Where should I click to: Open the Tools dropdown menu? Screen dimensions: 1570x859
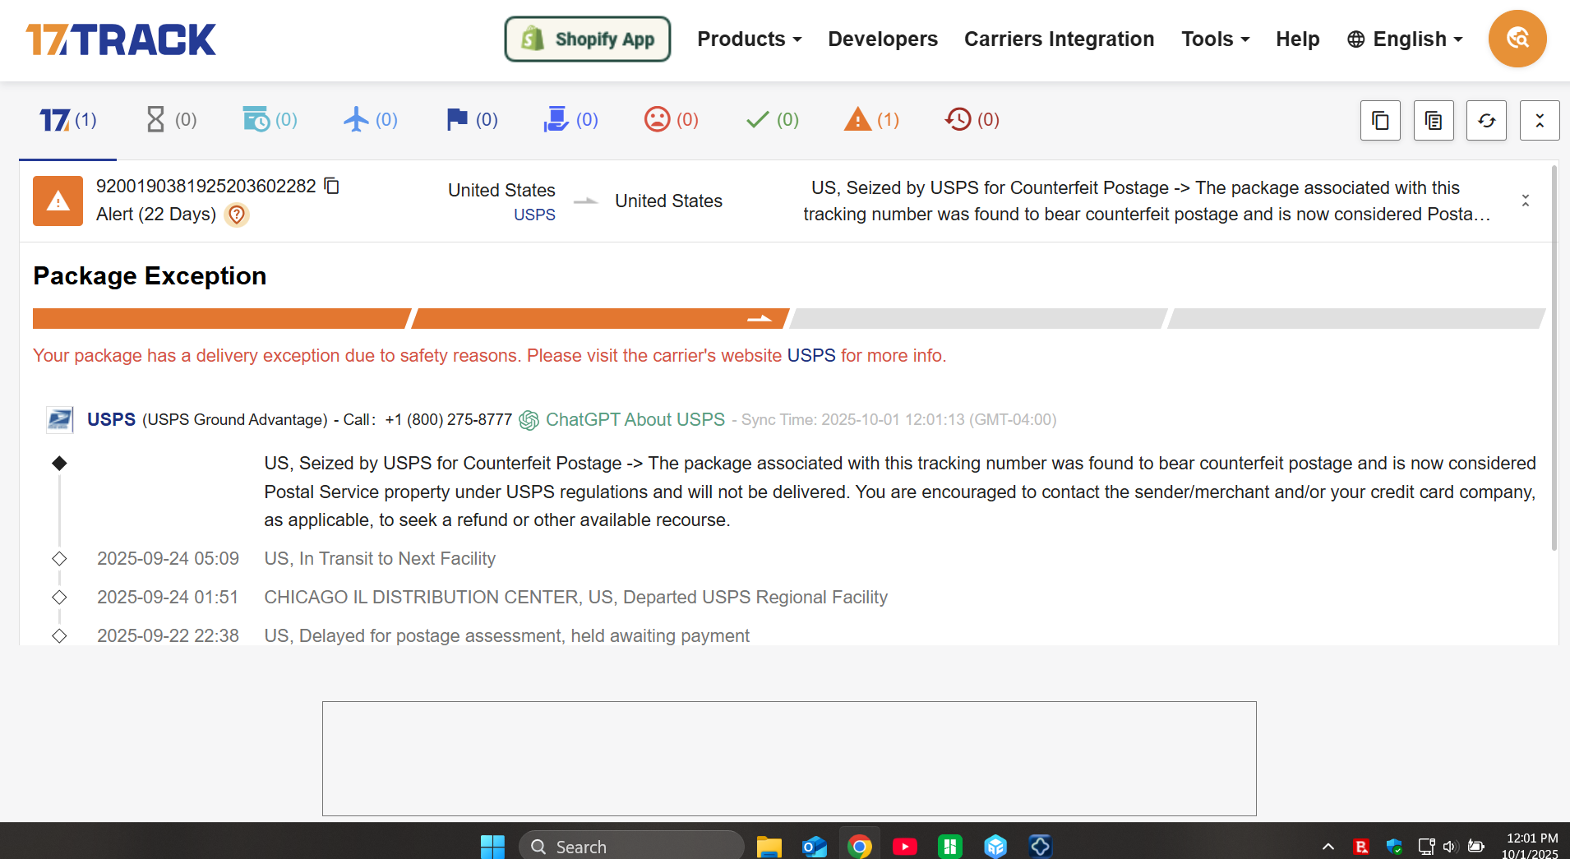click(1215, 39)
